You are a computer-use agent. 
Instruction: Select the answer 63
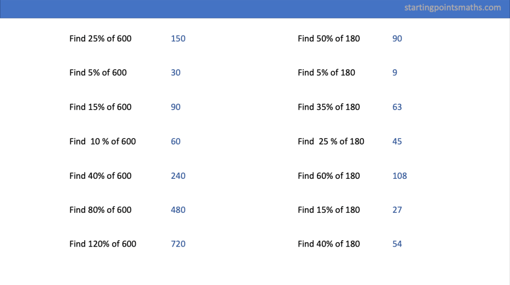[x=397, y=107]
